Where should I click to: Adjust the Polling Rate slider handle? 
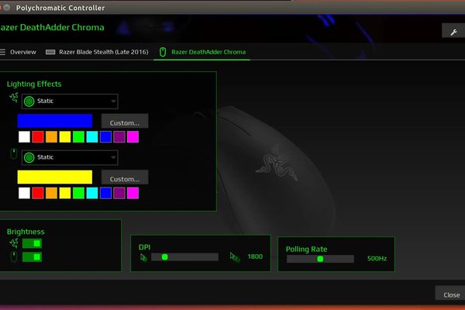320,259
